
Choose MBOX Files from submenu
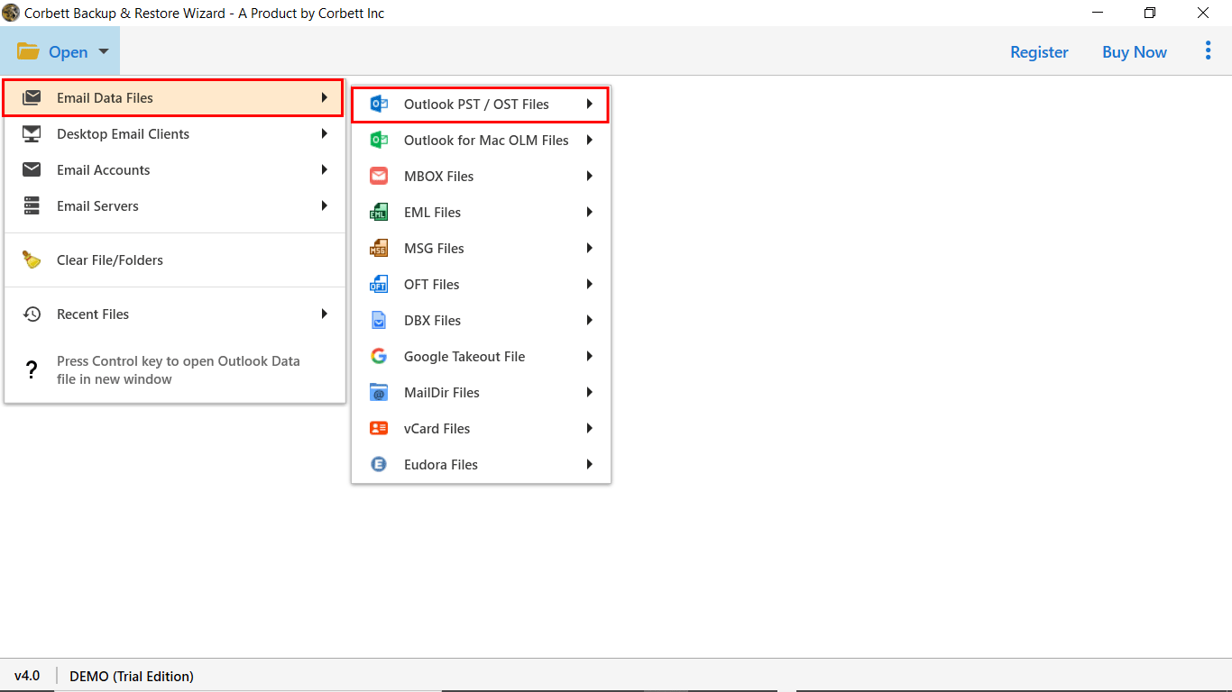tap(481, 177)
